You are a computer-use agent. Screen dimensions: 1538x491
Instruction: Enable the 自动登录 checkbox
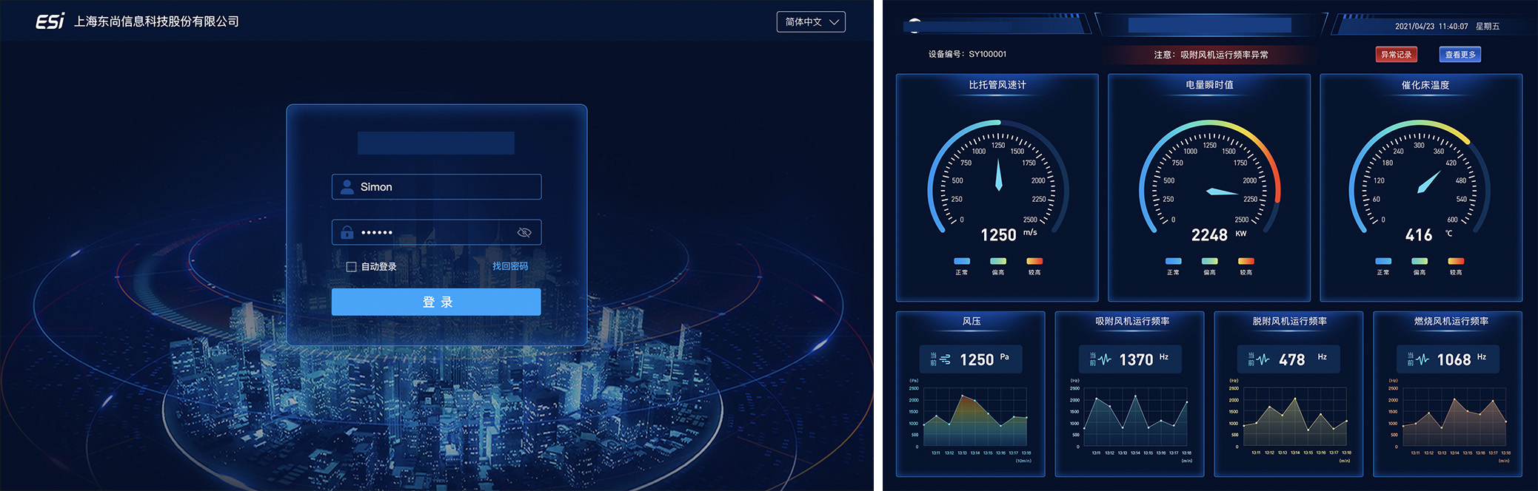coord(351,267)
